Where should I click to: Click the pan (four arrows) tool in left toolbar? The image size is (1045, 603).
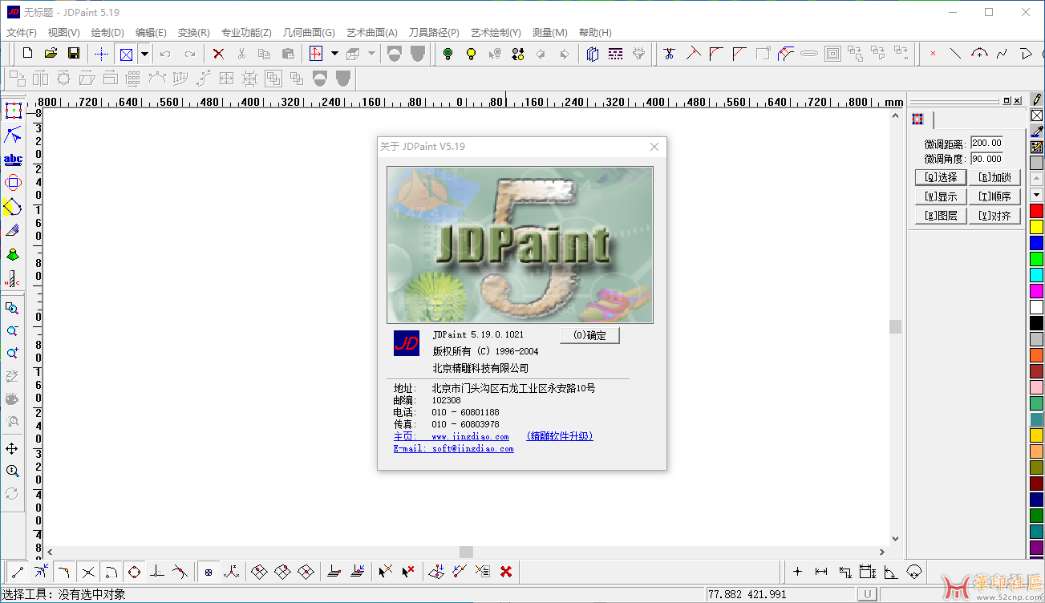tap(12, 448)
